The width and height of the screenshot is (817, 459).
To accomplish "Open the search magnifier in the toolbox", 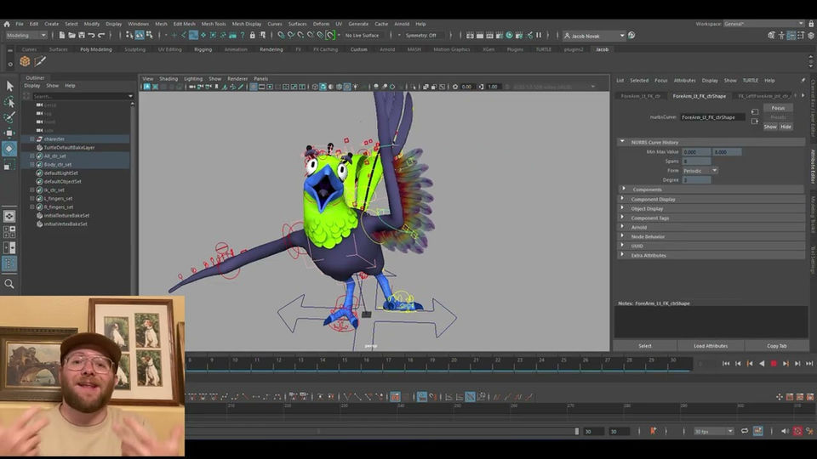I will pyautogui.click(x=9, y=284).
